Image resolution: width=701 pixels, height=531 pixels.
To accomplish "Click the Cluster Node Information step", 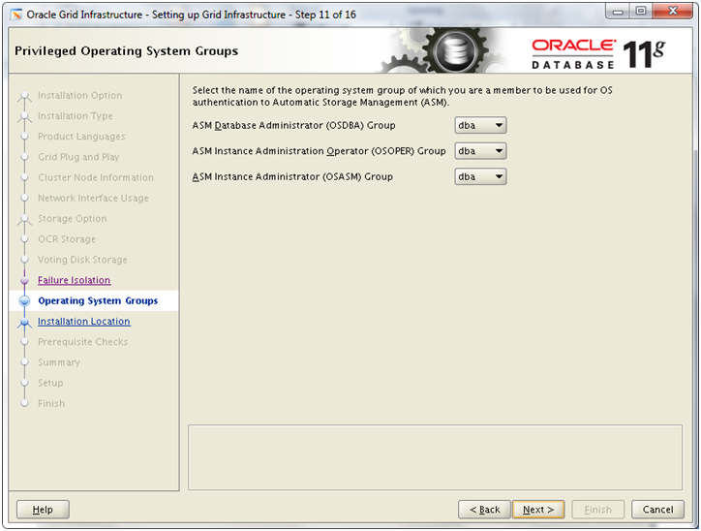I will (96, 177).
